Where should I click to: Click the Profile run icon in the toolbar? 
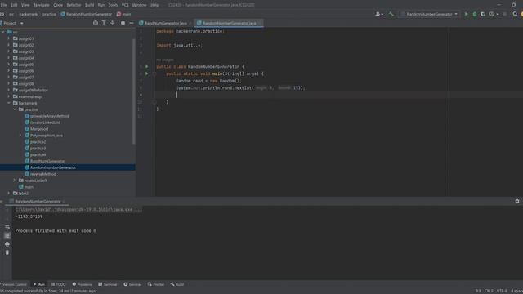pyautogui.click(x=492, y=15)
